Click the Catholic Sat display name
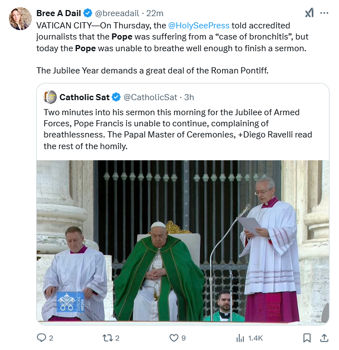 click(x=85, y=97)
